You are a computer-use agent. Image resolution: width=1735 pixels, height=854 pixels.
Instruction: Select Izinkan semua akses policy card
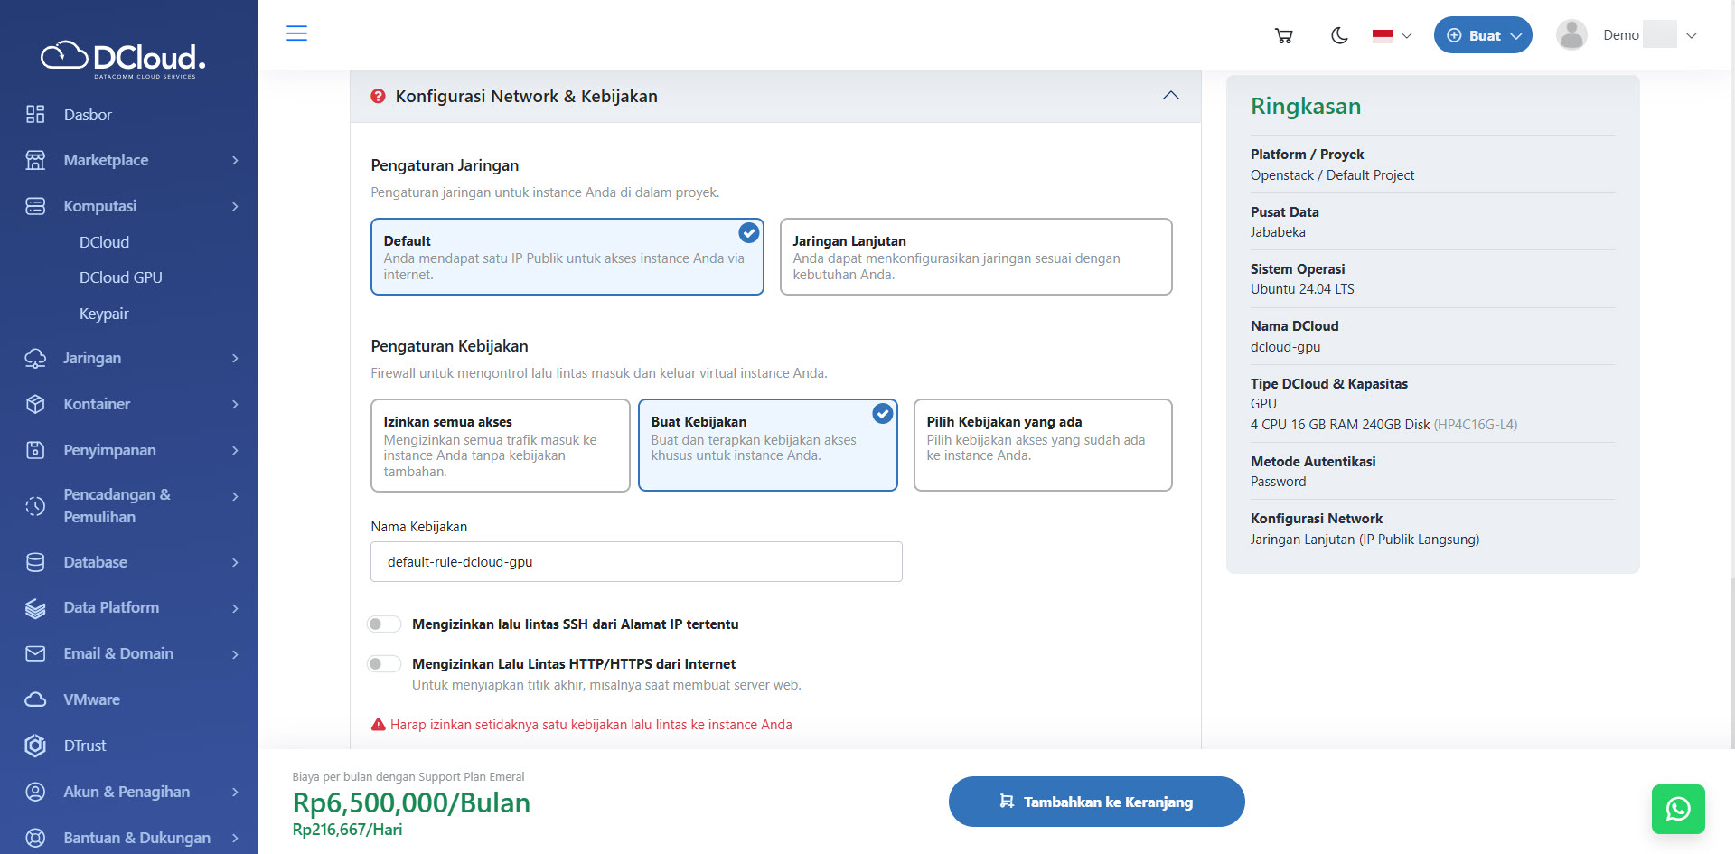tap(501, 446)
